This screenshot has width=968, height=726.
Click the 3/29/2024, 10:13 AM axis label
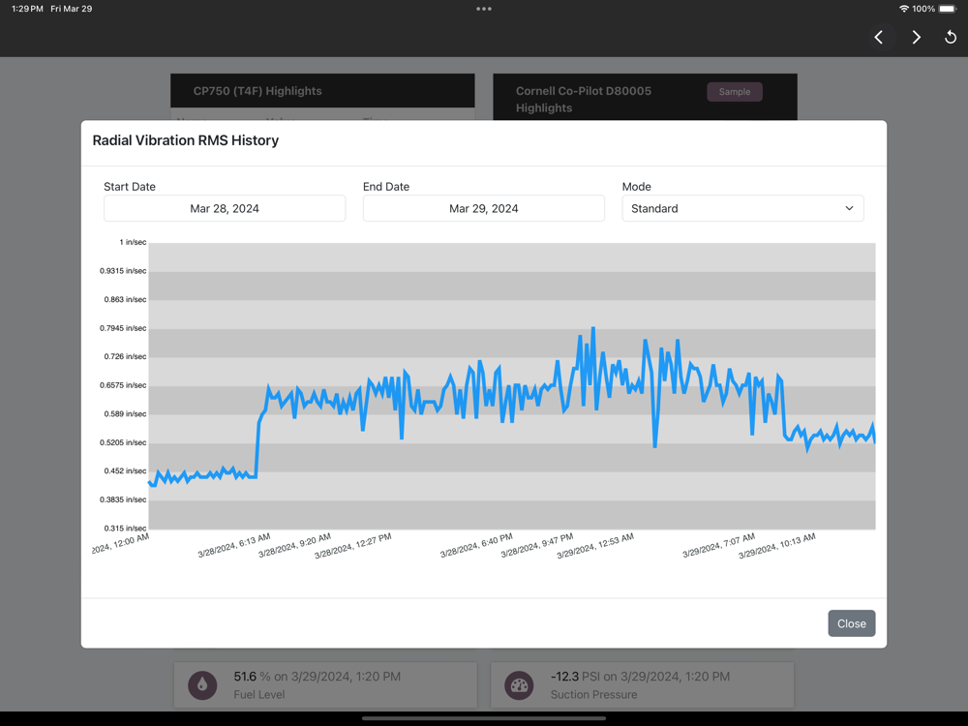tap(777, 546)
